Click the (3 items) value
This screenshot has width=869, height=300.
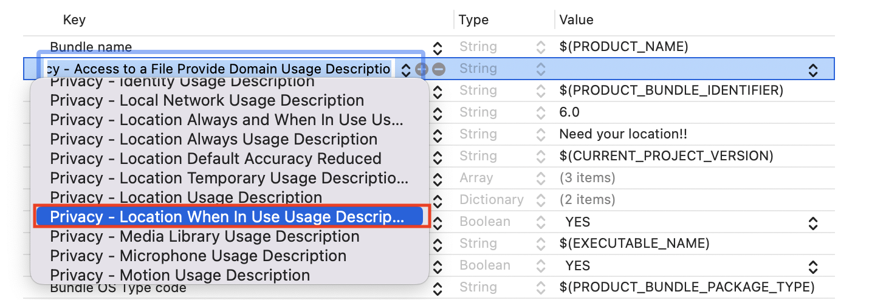point(587,179)
